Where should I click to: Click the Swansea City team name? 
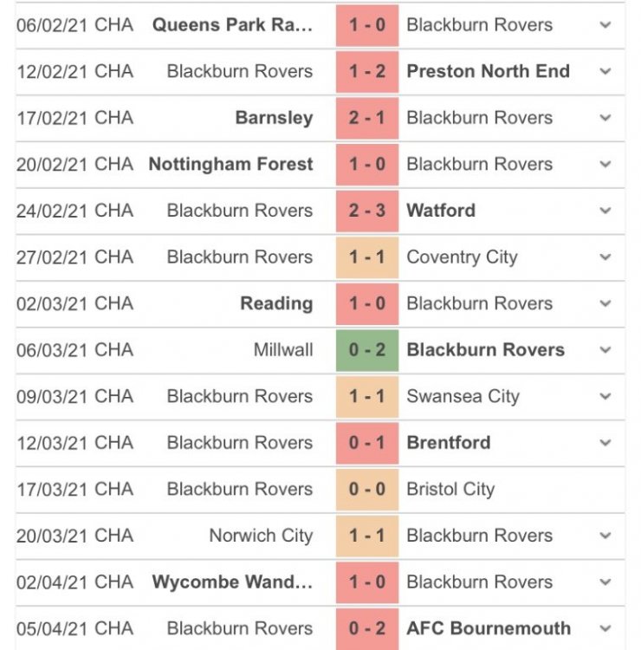coord(463,396)
